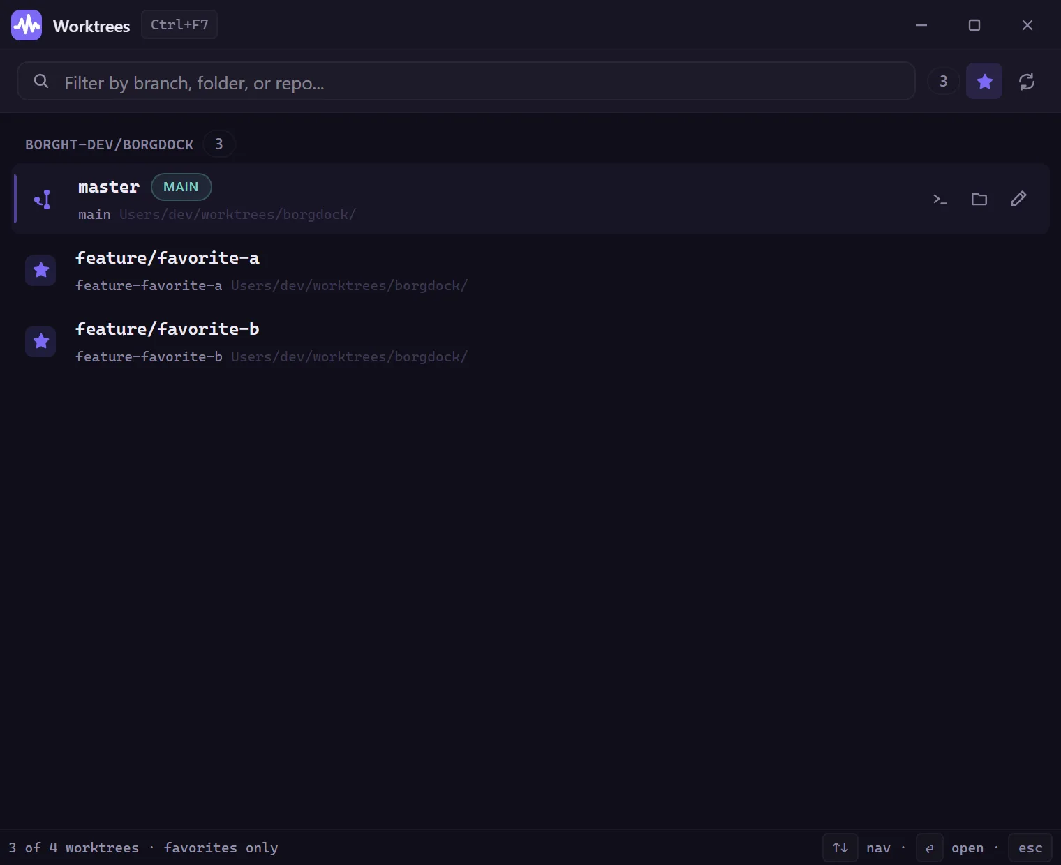Open master worktree folder
Image resolution: width=1061 pixels, height=865 pixels.
pos(979,199)
